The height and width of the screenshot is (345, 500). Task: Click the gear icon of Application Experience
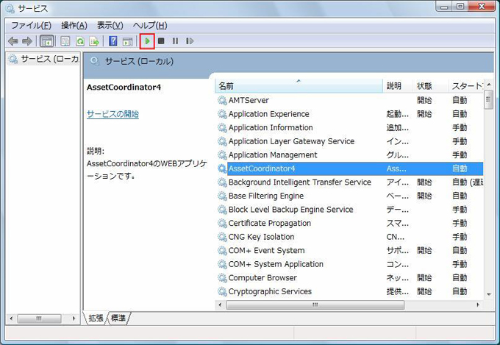222,114
